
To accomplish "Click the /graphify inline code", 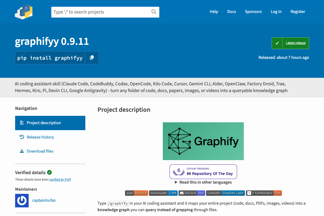I will click(x=118, y=203).
